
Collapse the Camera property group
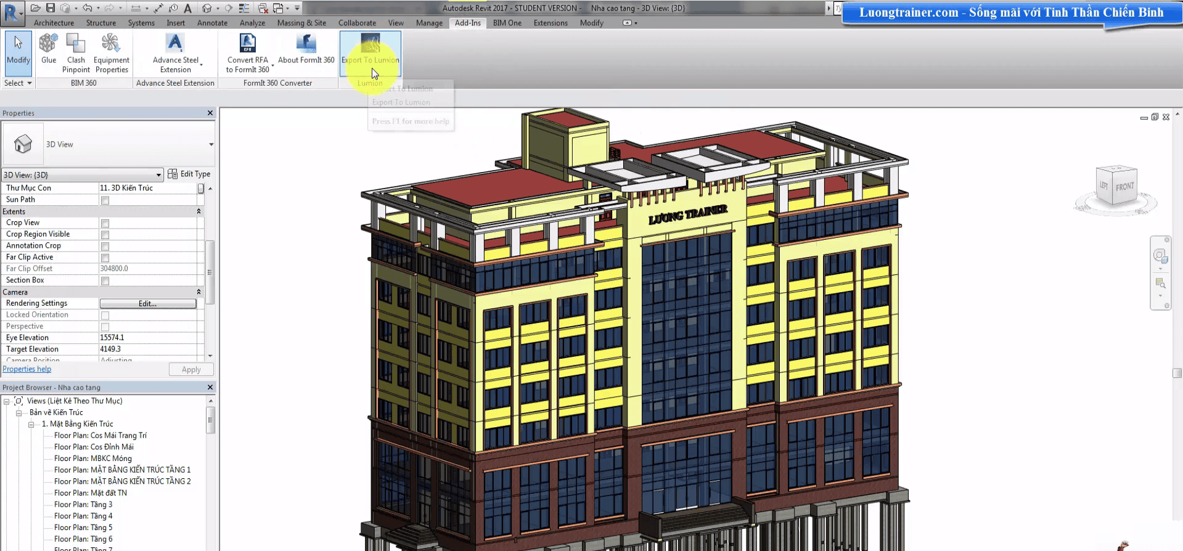click(199, 292)
